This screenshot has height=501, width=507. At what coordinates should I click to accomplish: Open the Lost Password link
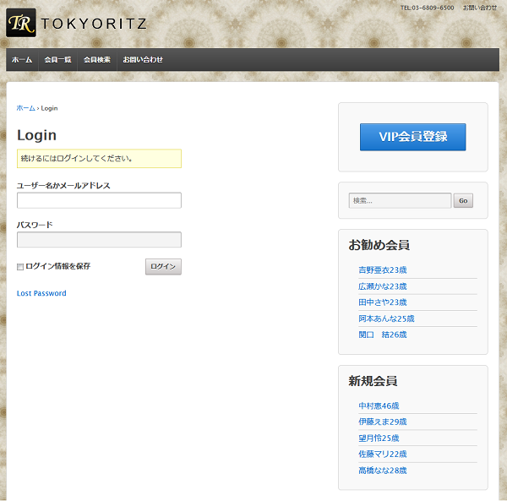(41, 293)
